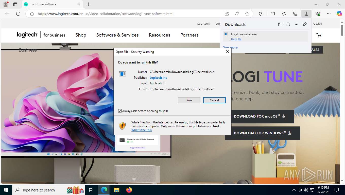Viewport: 345px width, 195px height.
Task: Click the Logitech Inc publisher link
Action: [158, 78]
